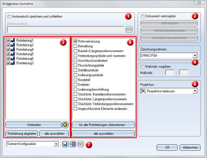Screen dimensions: 207x158
Task: Select all pipelines with alle auswählen
Action: click(x=54, y=134)
